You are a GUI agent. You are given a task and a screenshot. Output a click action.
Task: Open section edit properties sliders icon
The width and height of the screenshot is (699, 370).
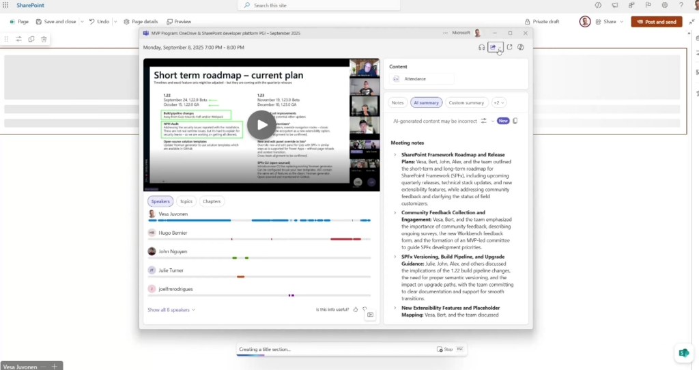coord(18,39)
